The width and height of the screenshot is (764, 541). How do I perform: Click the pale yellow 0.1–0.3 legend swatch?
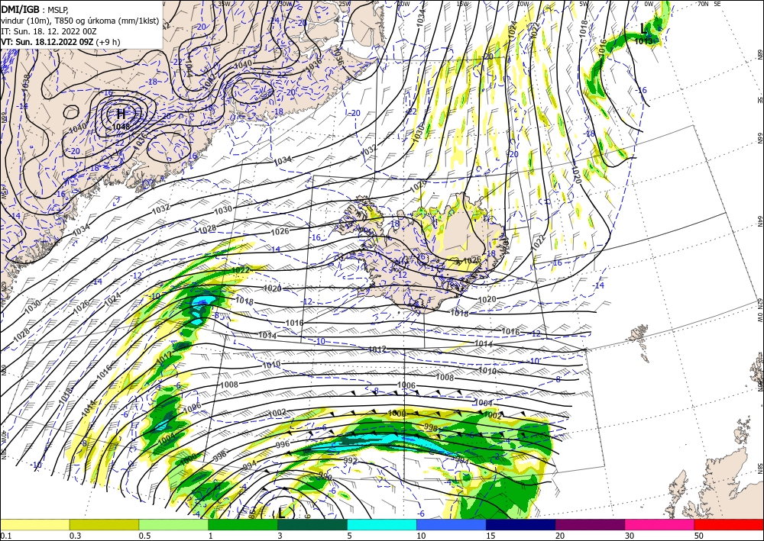(35, 524)
